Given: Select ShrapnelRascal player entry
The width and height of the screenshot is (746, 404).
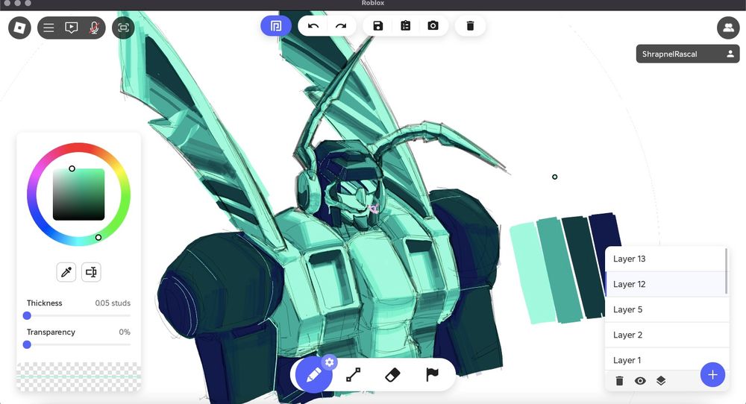Looking at the screenshot, I should 688,54.
